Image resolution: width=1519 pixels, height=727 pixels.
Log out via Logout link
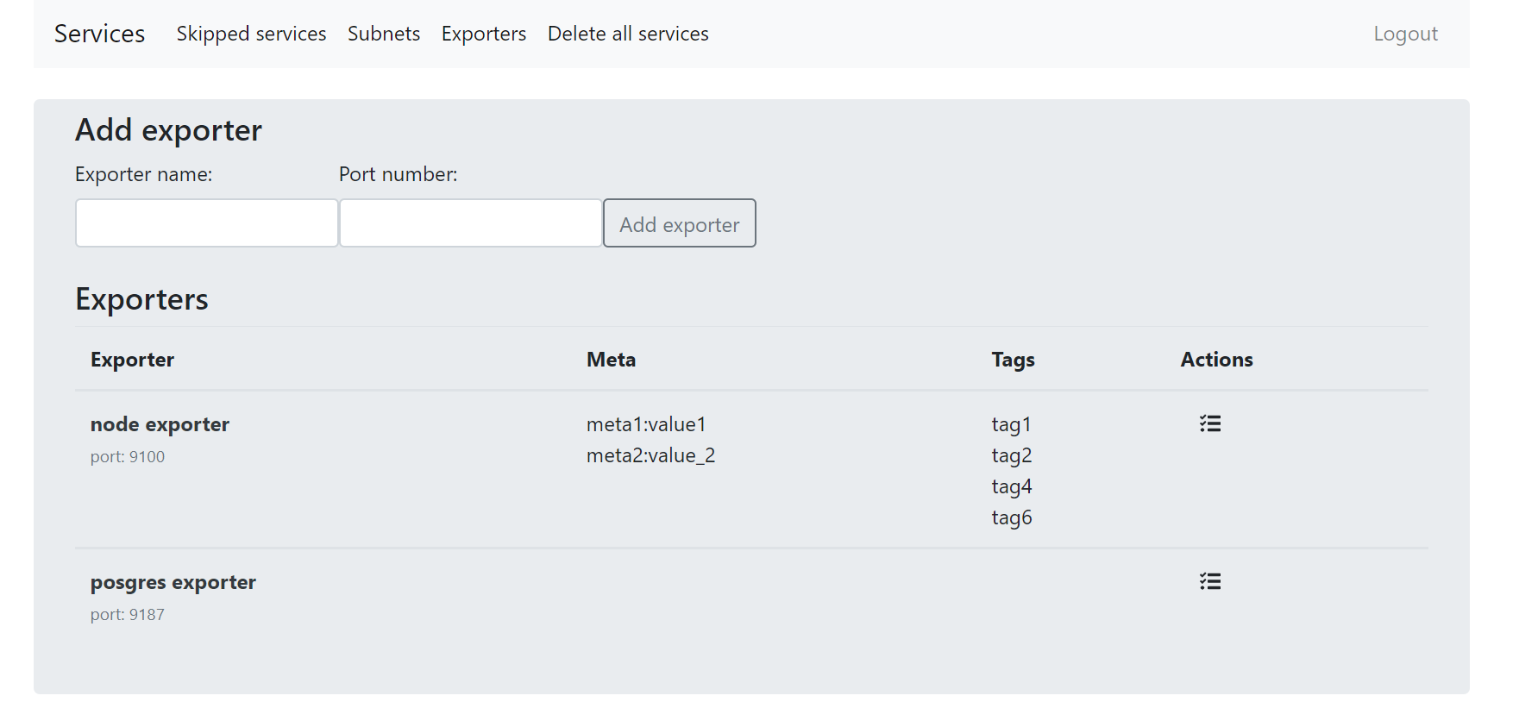click(1405, 34)
